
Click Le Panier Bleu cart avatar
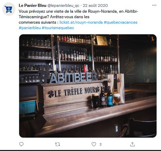tap(9, 9)
